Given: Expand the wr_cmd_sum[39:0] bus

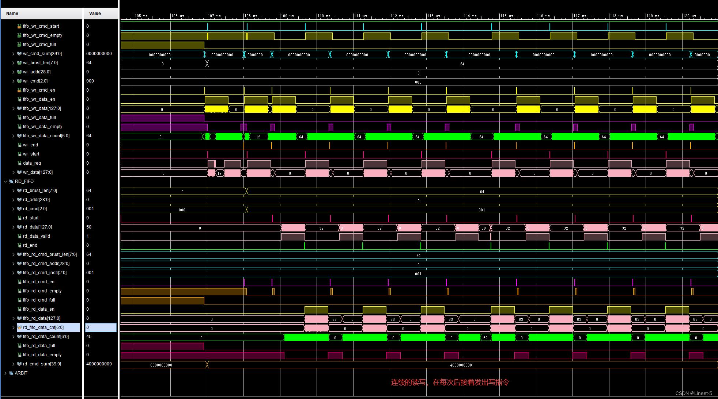Looking at the screenshot, I should [14, 54].
